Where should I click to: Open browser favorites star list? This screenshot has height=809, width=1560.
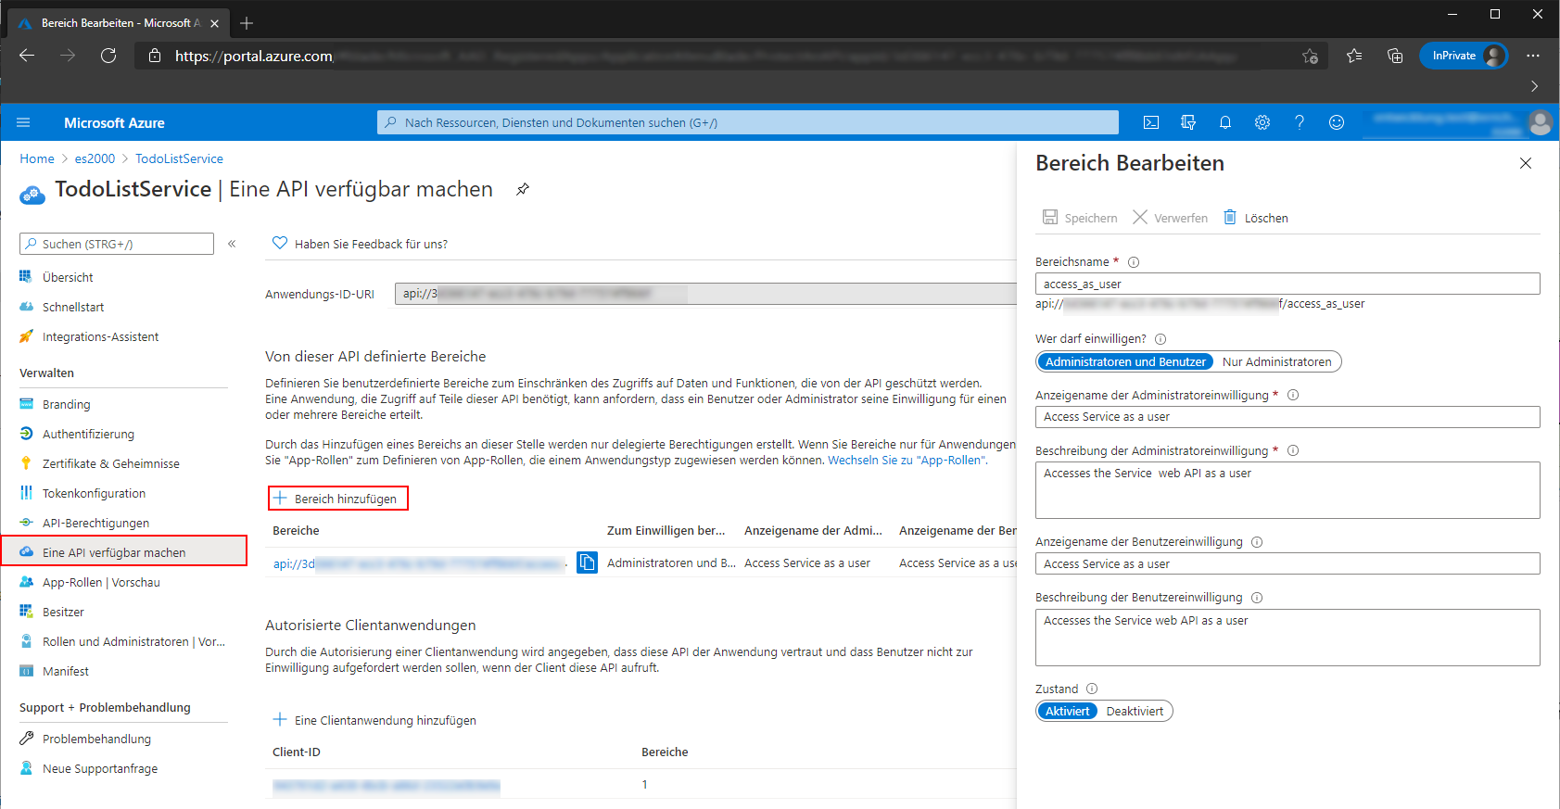coord(1354,56)
